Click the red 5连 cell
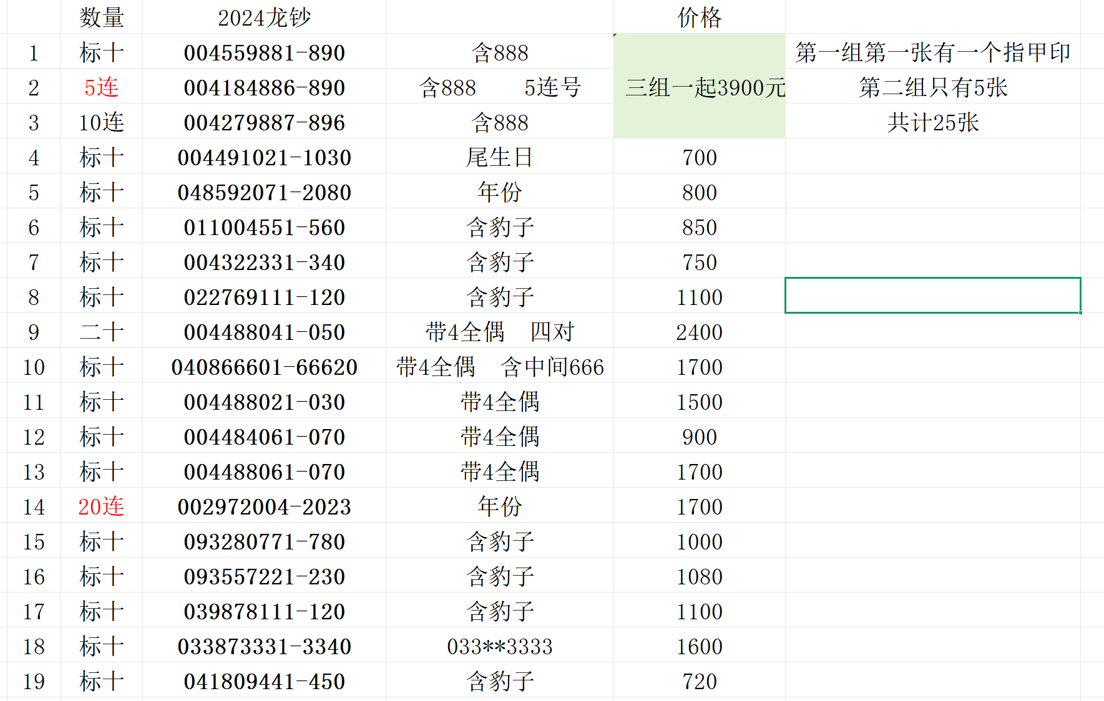 (102, 87)
